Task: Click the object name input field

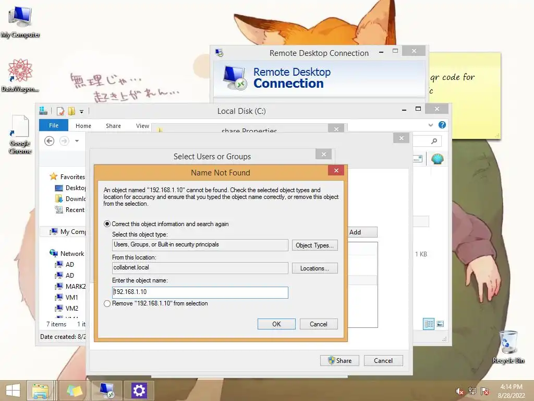Action: [200, 292]
